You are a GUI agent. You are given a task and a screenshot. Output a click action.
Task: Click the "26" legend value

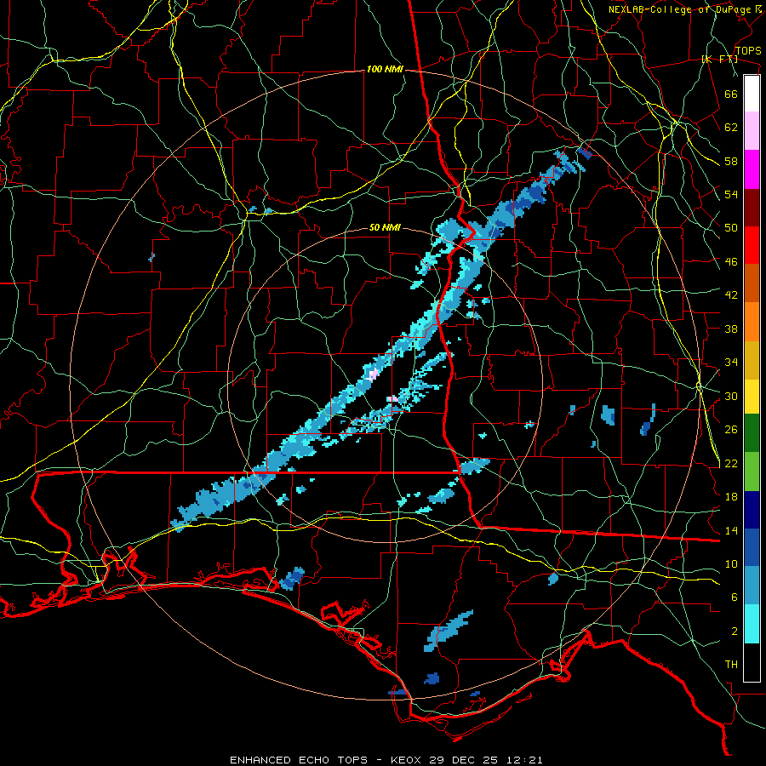click(x=731, y=430)
